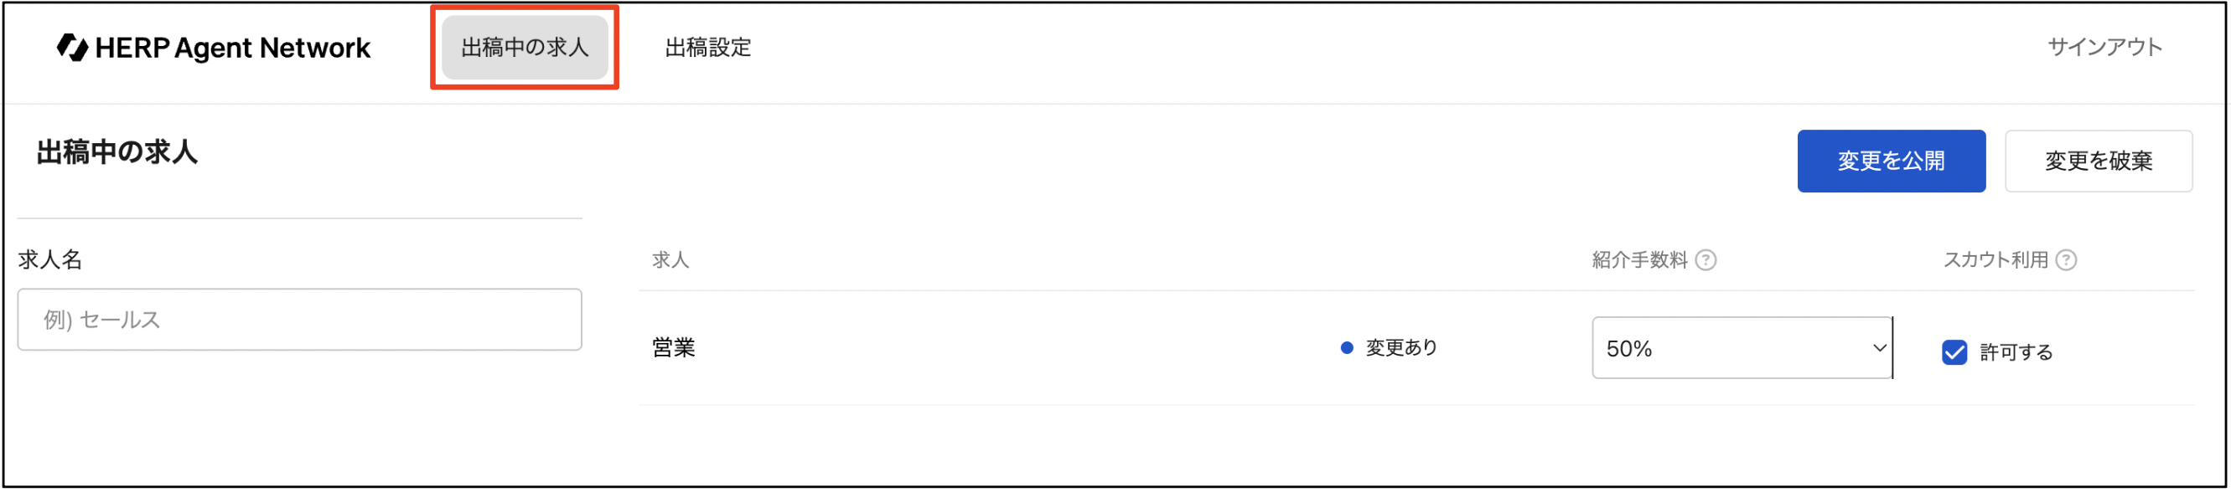
Task: Click the スカウト利用 column header text
Action: [1995, 260]
